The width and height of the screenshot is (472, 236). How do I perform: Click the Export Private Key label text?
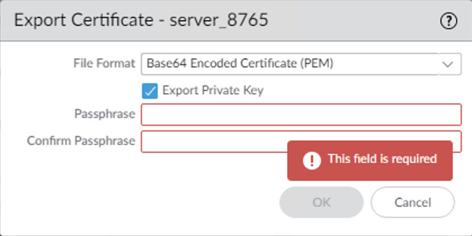point(212,90)
